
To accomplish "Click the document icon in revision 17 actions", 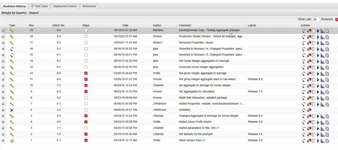I will (x=314, y=43).
